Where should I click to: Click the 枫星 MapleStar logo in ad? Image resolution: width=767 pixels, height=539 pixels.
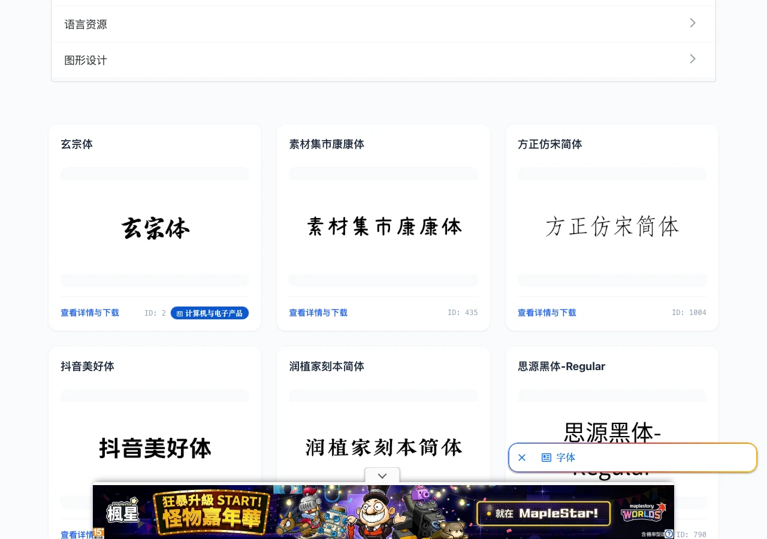pyautogui.click(x=122, y=510)
